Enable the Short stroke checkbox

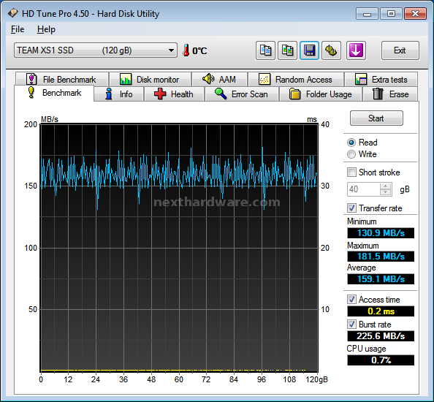[351, 172]
